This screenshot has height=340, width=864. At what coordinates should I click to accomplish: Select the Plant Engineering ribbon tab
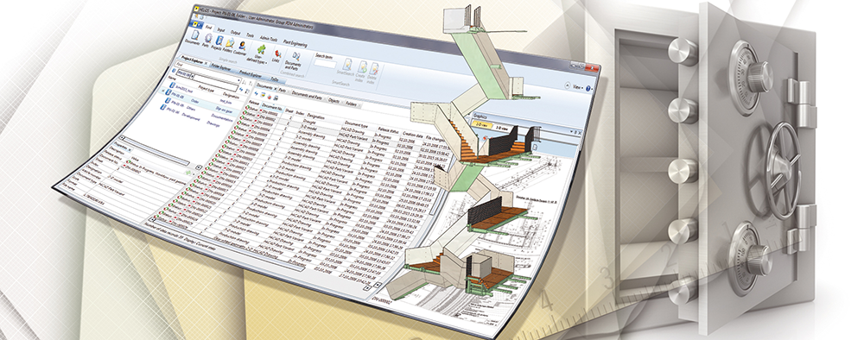[x=295, y=43]
